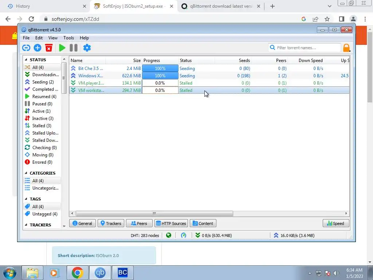
Task: Select the Windows X torrent row
Action: (209, 76)
